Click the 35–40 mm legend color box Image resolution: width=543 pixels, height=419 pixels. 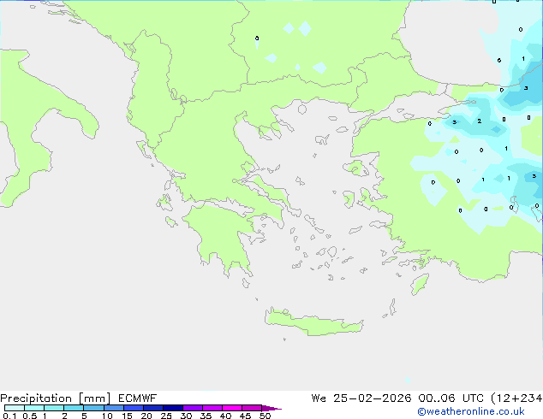[212, 408]
